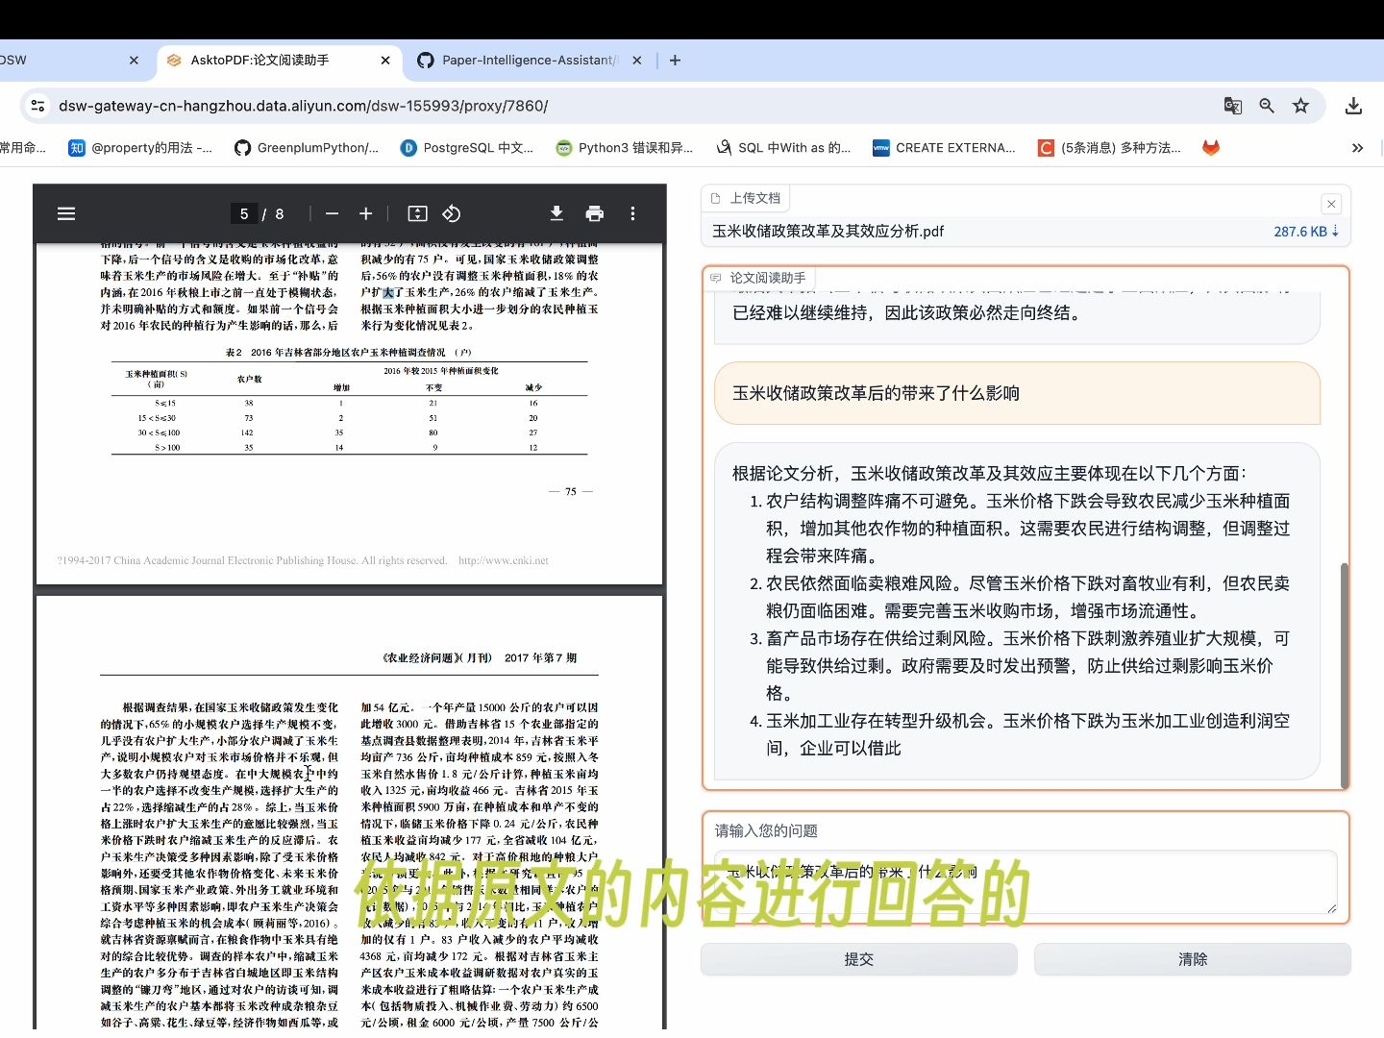
Task: Close the AsktoPDF browser tab
Action: pyautogui.click(x=385, y=60)
